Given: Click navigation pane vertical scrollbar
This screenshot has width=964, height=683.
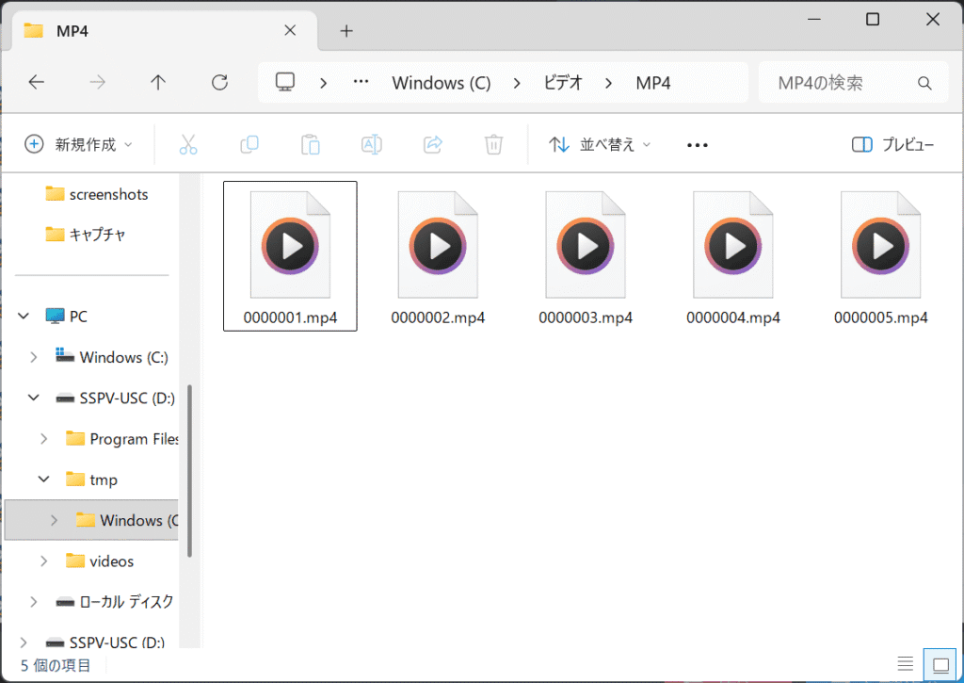Looking at the screenshot, I should click(189, 471).
